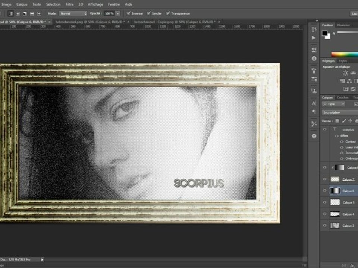Toggle visibility of layer Effets

[x=336, y=136]
